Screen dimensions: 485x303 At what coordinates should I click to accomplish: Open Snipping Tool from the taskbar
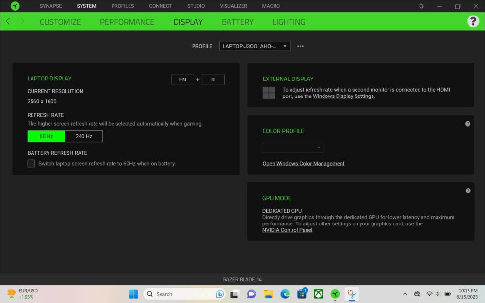[x=352, y=294]
